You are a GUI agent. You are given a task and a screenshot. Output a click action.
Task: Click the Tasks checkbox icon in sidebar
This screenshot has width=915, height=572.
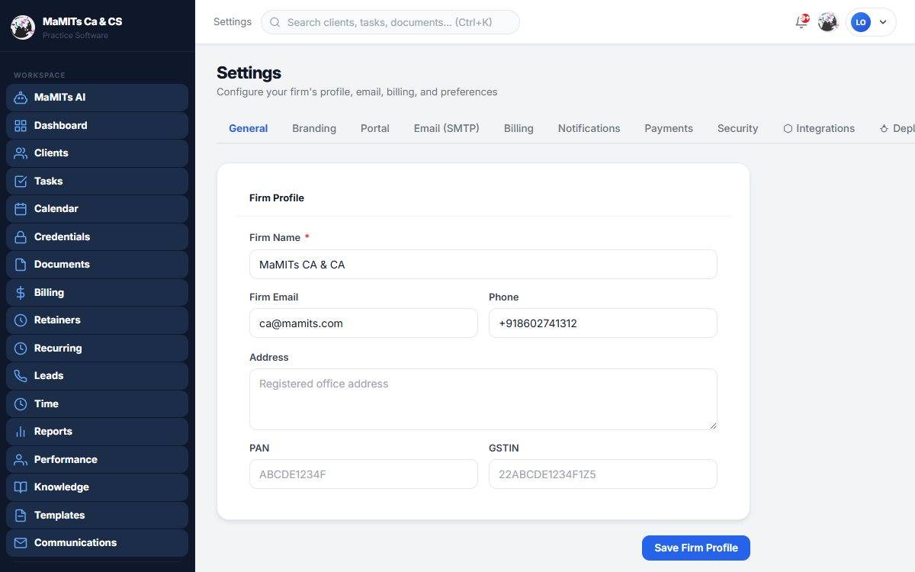coord(21,182)
